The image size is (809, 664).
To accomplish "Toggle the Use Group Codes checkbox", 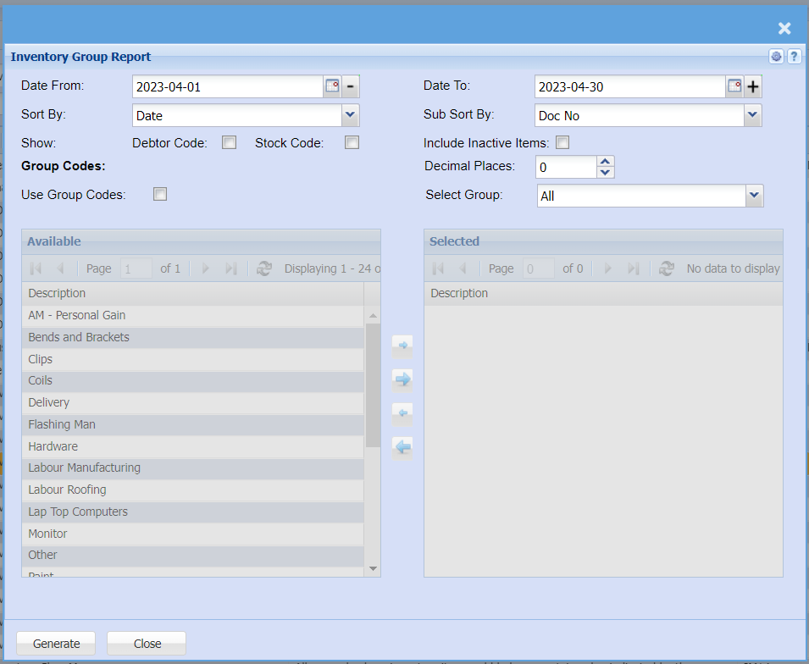I will click(160, 195).
